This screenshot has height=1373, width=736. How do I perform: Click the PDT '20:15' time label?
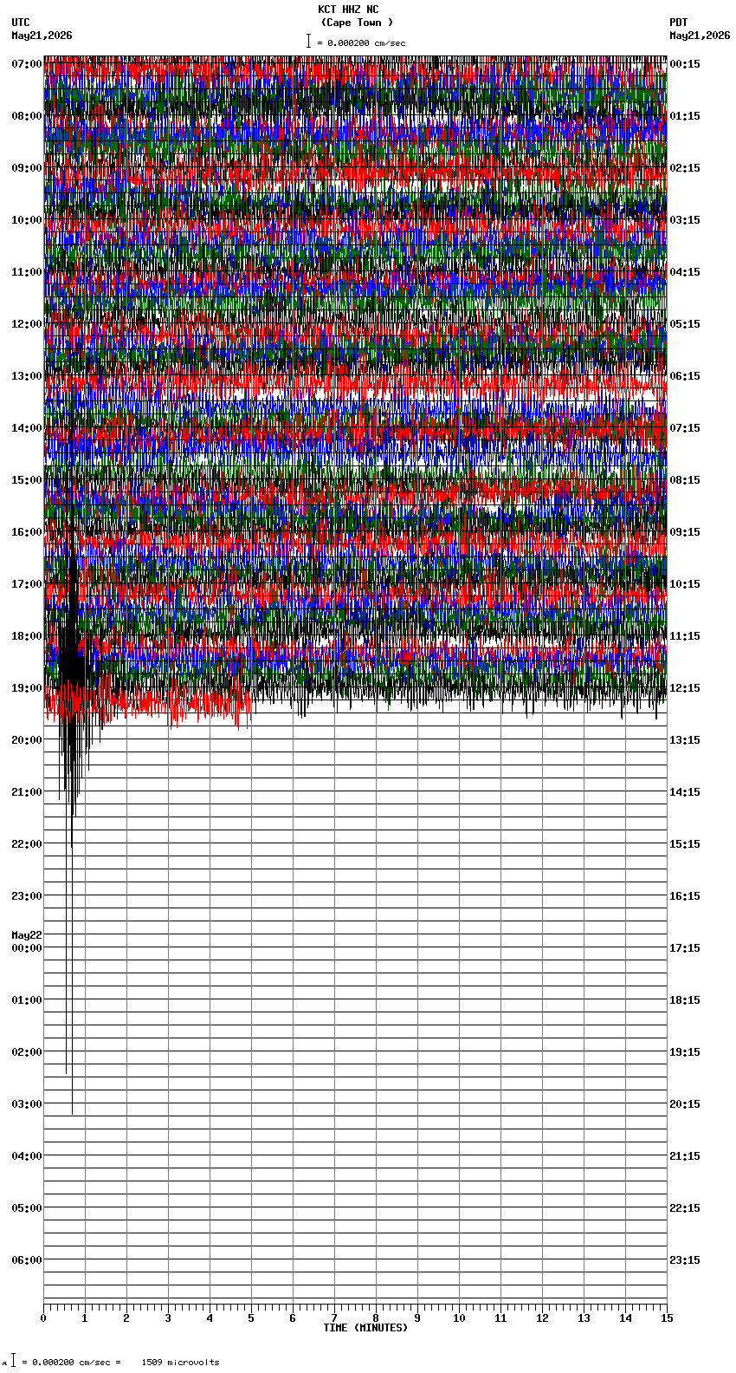click(x=685, y=1104)
